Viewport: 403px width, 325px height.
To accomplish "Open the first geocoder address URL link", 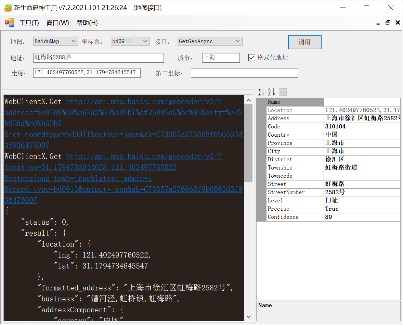I will (123, 124).
